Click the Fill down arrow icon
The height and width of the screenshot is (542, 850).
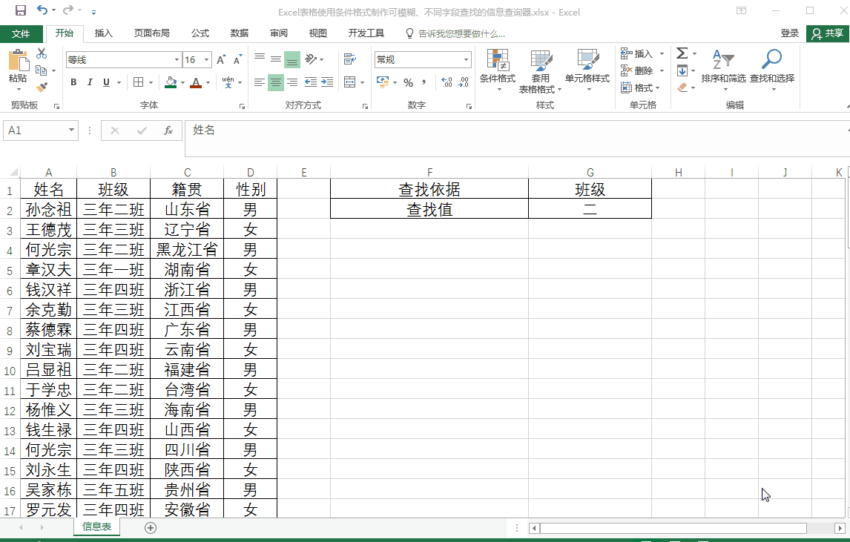click(x=682, y=70)
